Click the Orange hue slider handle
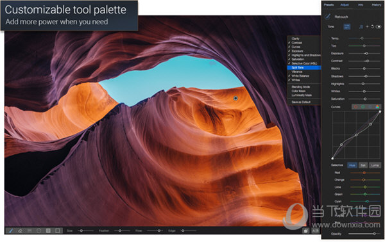This screenshot has width=385, height=242. [364, 180]
